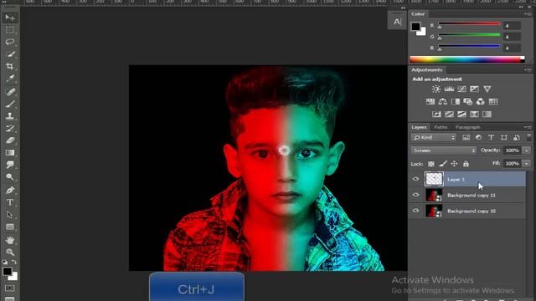Image resolution: width=536 pixels, height=301 pixels.
Task: Switch to the Paths tab
Action: (441, 127)
